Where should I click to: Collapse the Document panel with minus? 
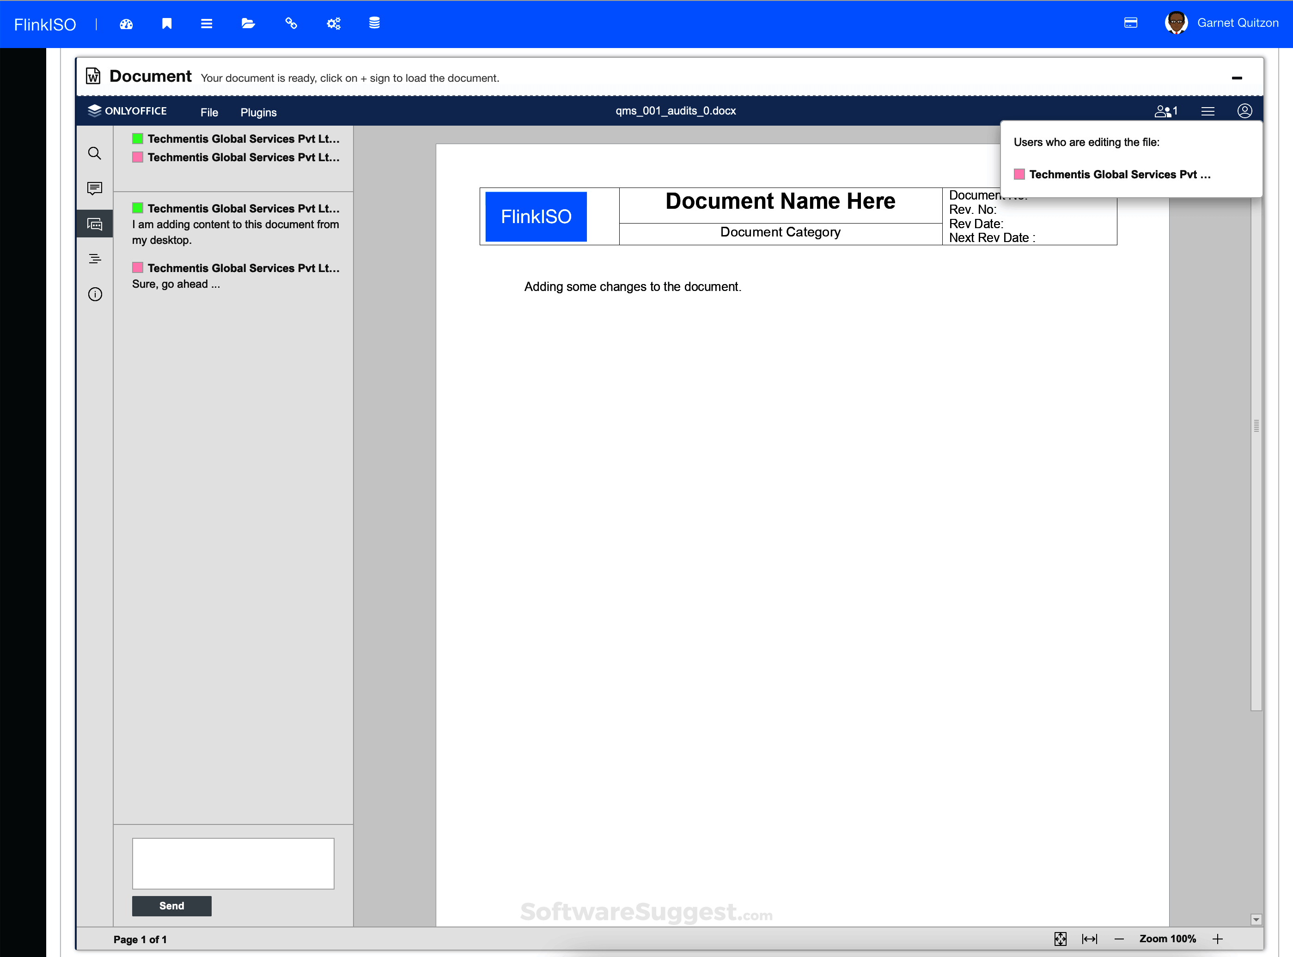[x=1237, y=78]
